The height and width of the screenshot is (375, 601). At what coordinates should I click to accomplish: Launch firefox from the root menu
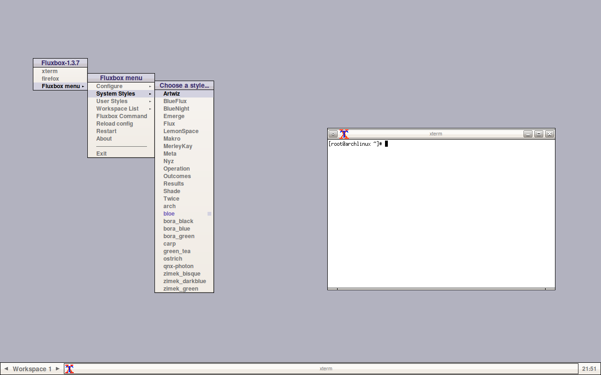[x=60, y=79]
